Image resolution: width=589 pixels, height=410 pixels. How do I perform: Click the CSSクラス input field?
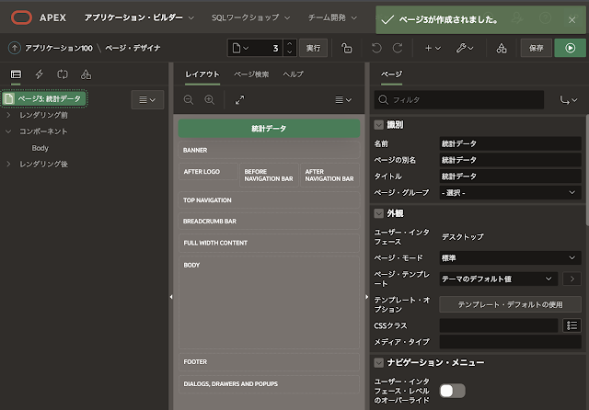click(x=499, y=325)
